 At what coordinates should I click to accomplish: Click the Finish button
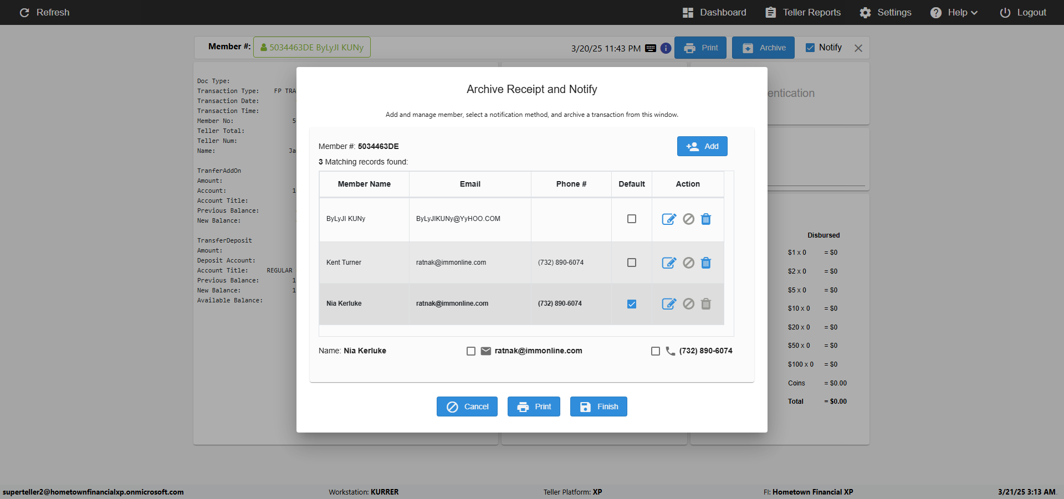[x=598, y=407]
